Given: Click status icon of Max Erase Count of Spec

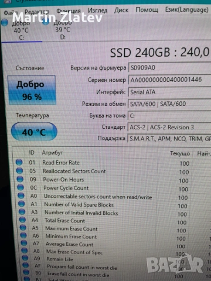Looking at the screenshot, I should (25, 251).
